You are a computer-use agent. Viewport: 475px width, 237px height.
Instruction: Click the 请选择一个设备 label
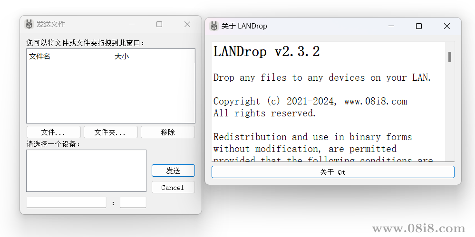coord(54,144)
